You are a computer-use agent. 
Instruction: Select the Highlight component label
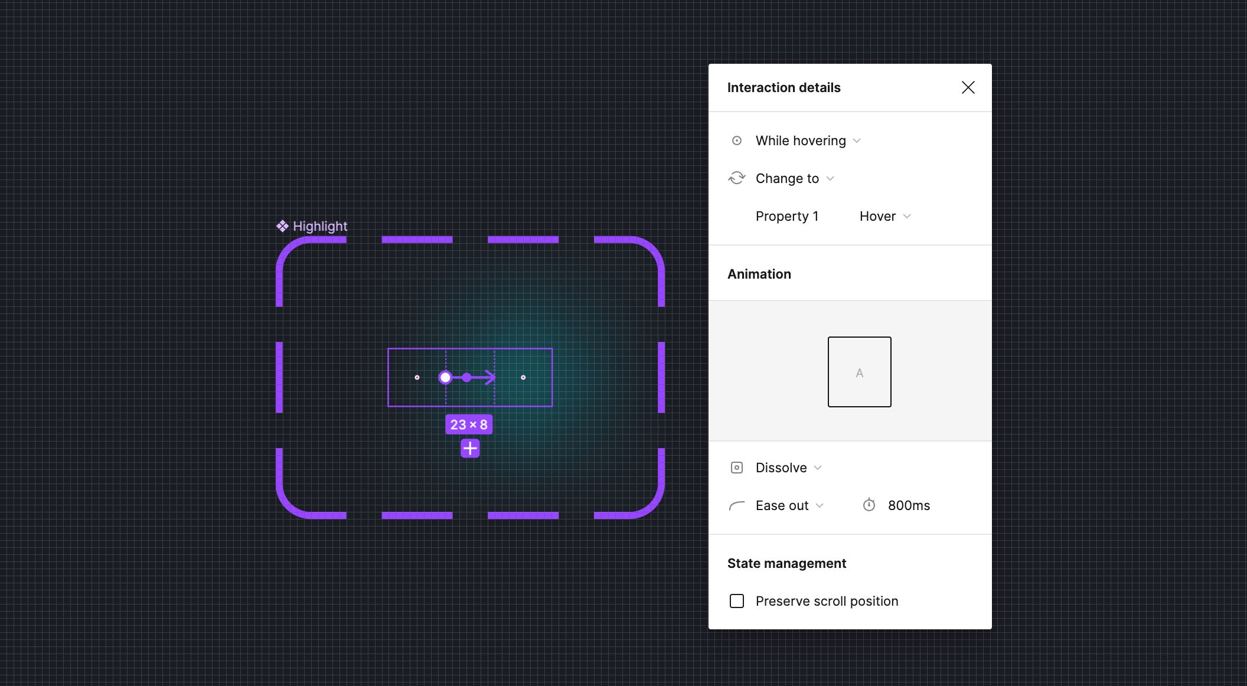(x=320, y=226)
